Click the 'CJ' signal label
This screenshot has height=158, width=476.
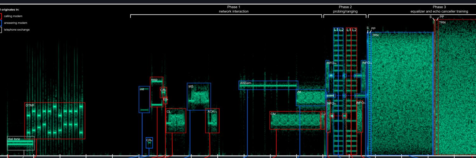pos(323,114)
